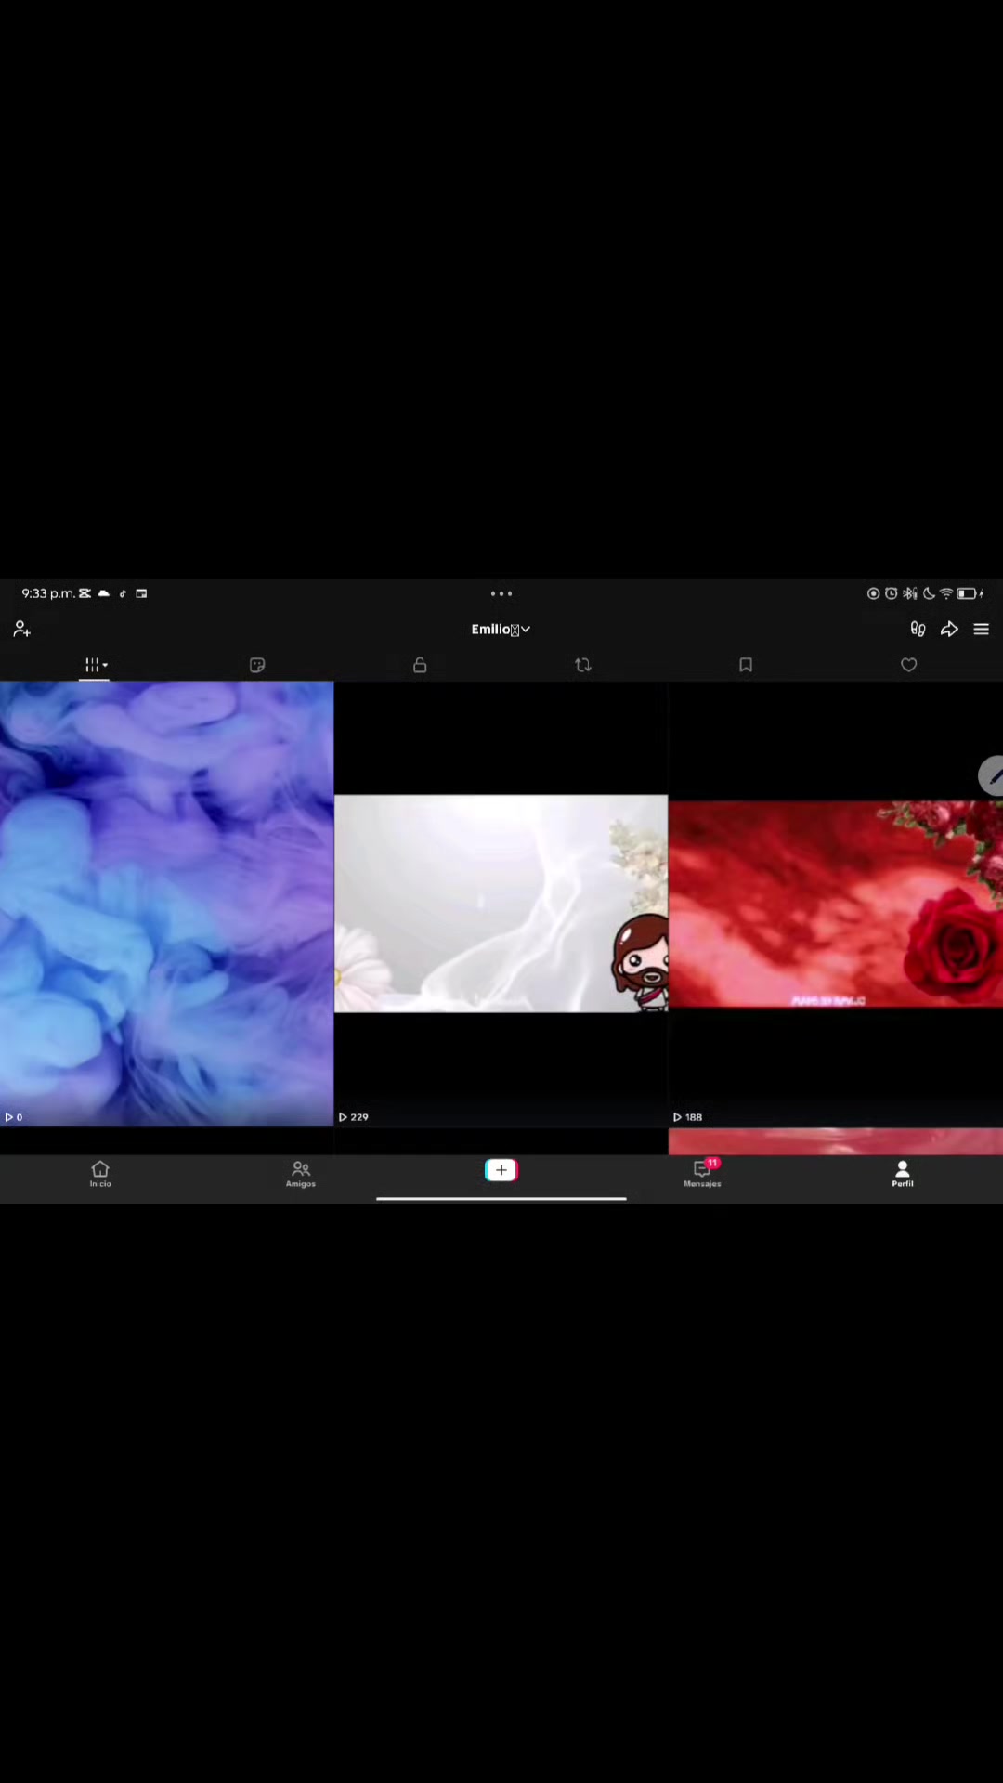
Task: Tap the create post plus button
Action: click(x=501, y=1170)
